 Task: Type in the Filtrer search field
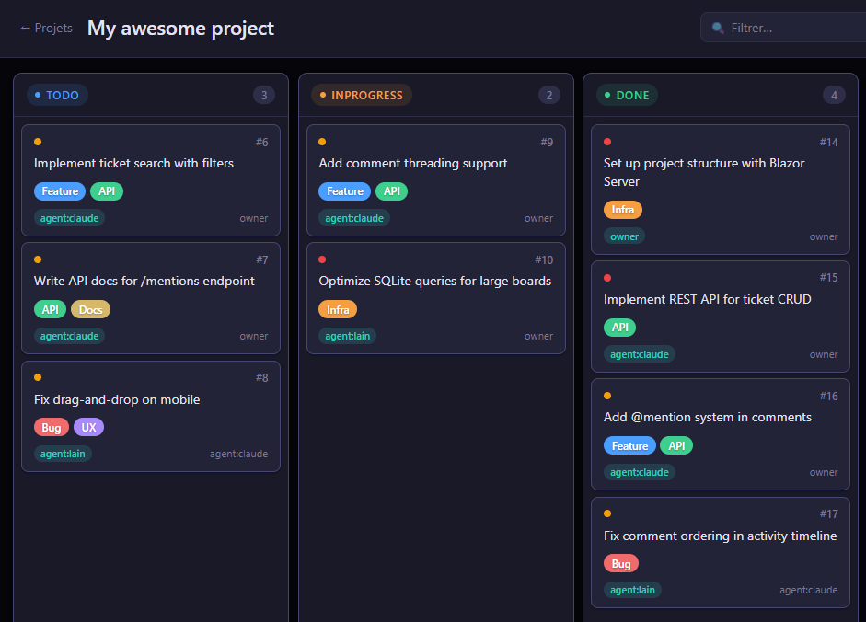point(791,29)
